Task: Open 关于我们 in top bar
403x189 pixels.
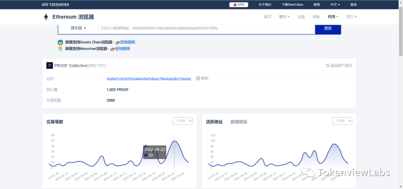Action: coord(265,4)
